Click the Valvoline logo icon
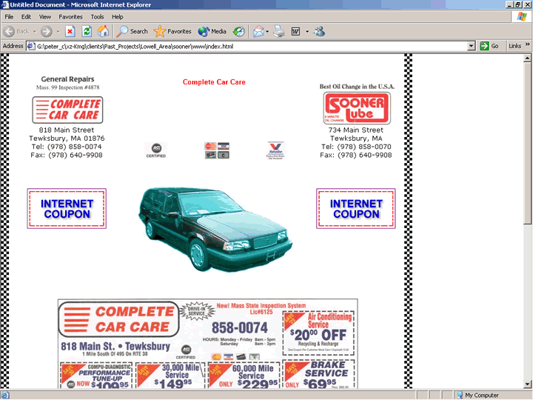 275,150
